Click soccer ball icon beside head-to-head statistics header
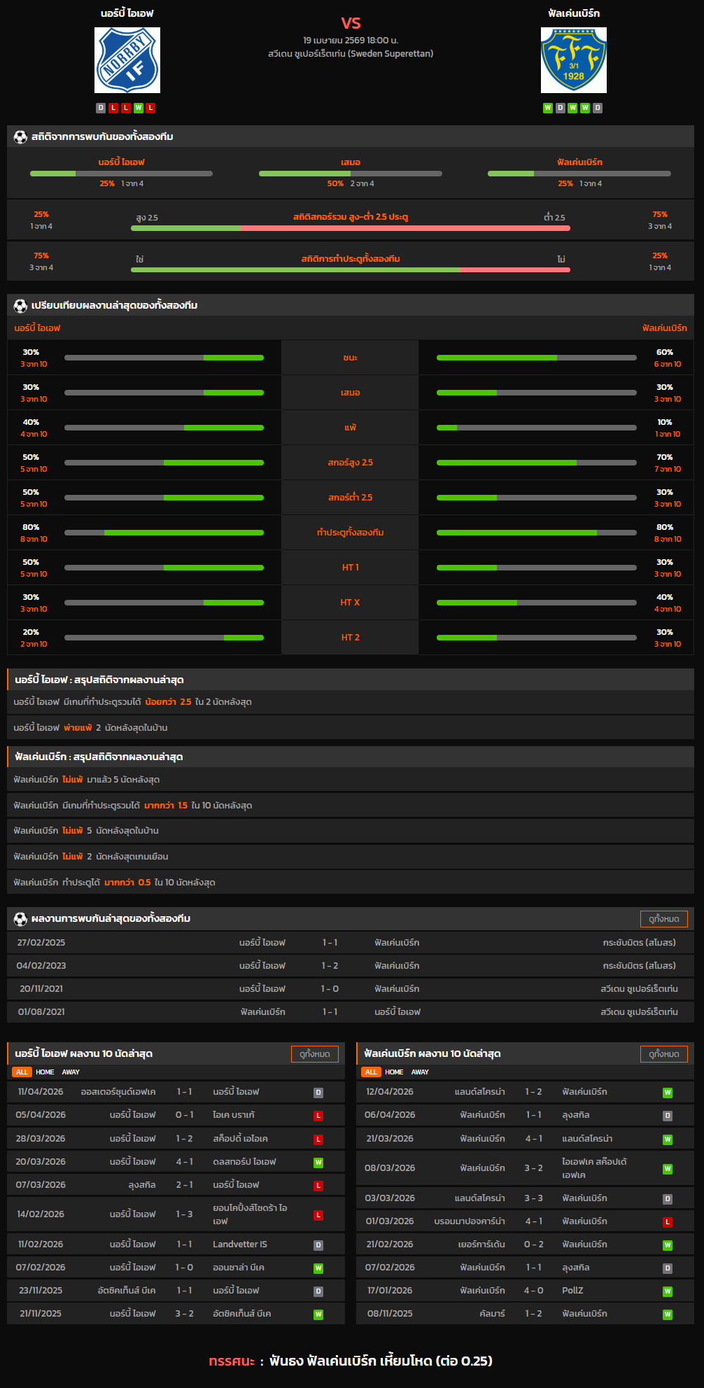The height and width of the screenshot is (1388, 704). tap(20, 137)
